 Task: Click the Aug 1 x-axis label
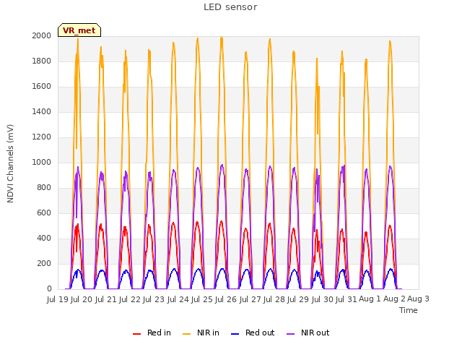(x=370, y=299)
